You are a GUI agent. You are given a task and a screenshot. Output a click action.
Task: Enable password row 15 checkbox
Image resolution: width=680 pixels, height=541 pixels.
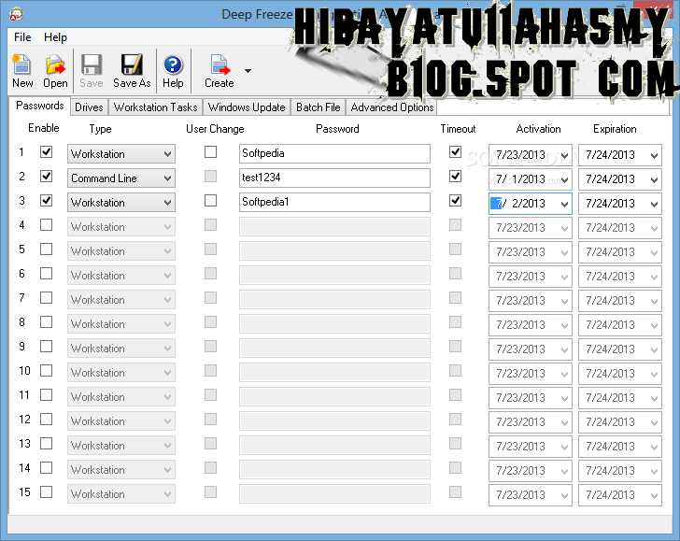pyautogui.click(x=46, y=492)
